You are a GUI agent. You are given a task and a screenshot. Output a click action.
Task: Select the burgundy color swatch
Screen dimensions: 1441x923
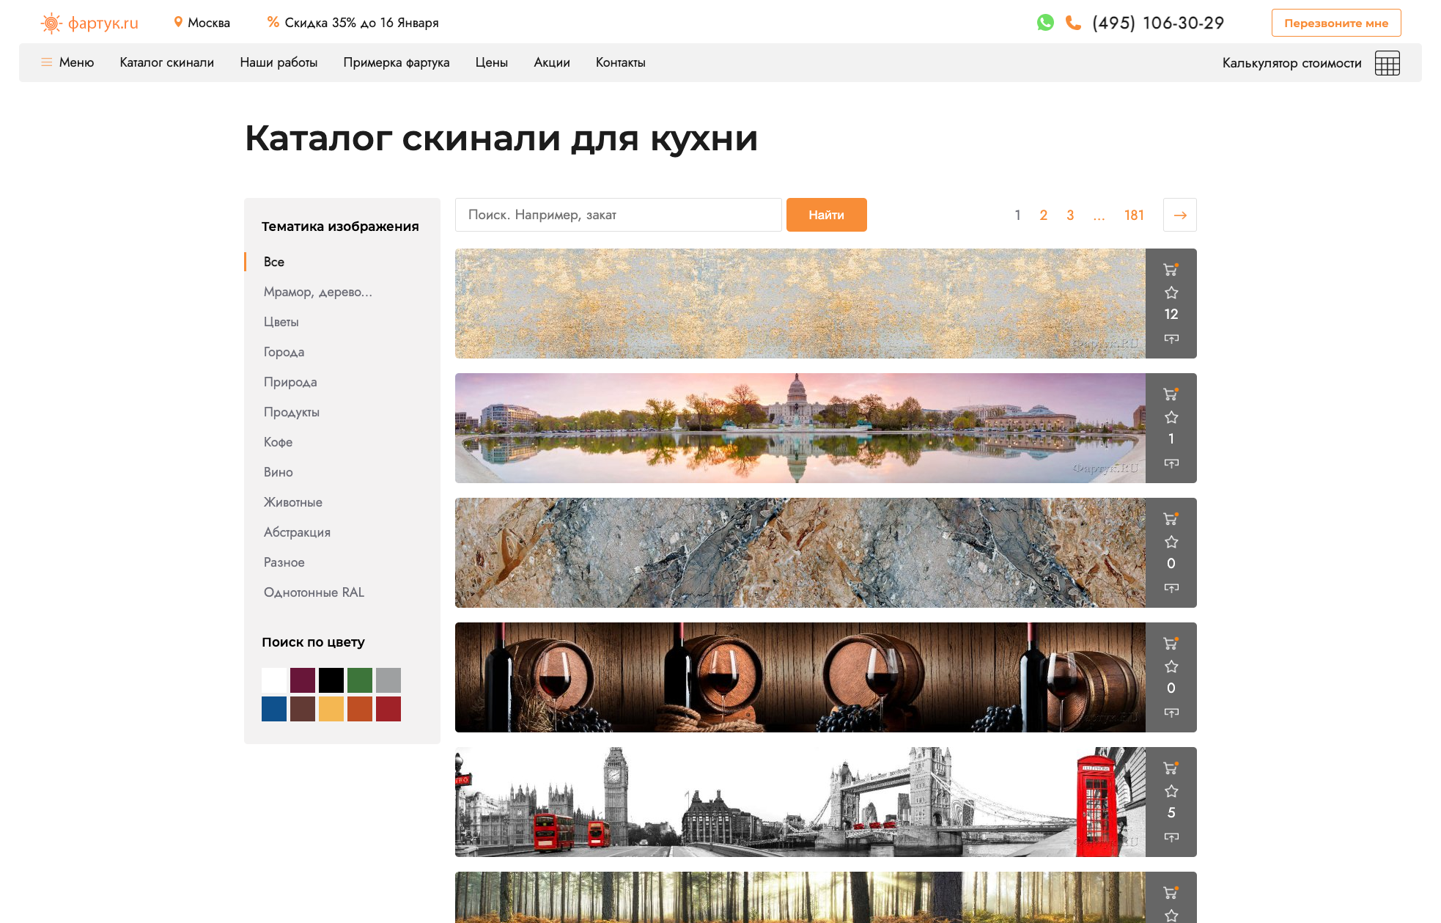coord(303,680)
